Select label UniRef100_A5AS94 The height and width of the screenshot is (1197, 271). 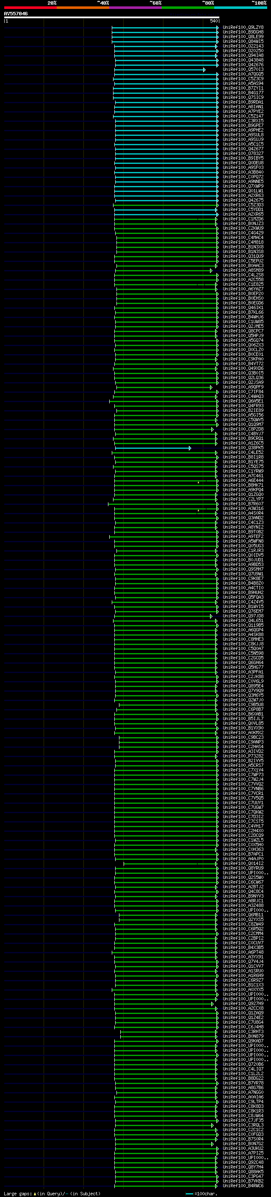coord(243,83)
